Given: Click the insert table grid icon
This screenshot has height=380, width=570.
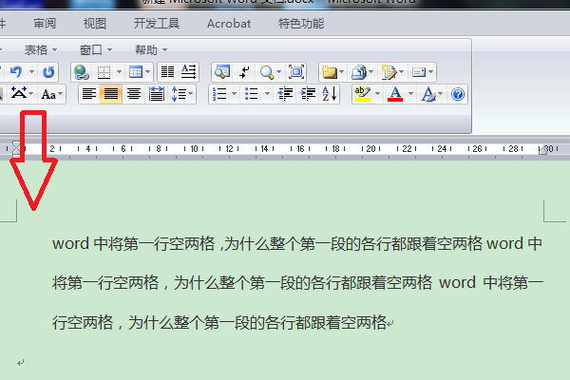Looking at the screenshot, I should coord(136,72).
